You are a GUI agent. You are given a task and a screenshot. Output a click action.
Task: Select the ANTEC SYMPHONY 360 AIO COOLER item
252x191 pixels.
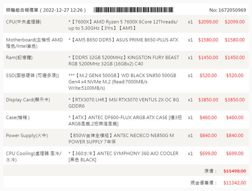(x=123, y=156)
